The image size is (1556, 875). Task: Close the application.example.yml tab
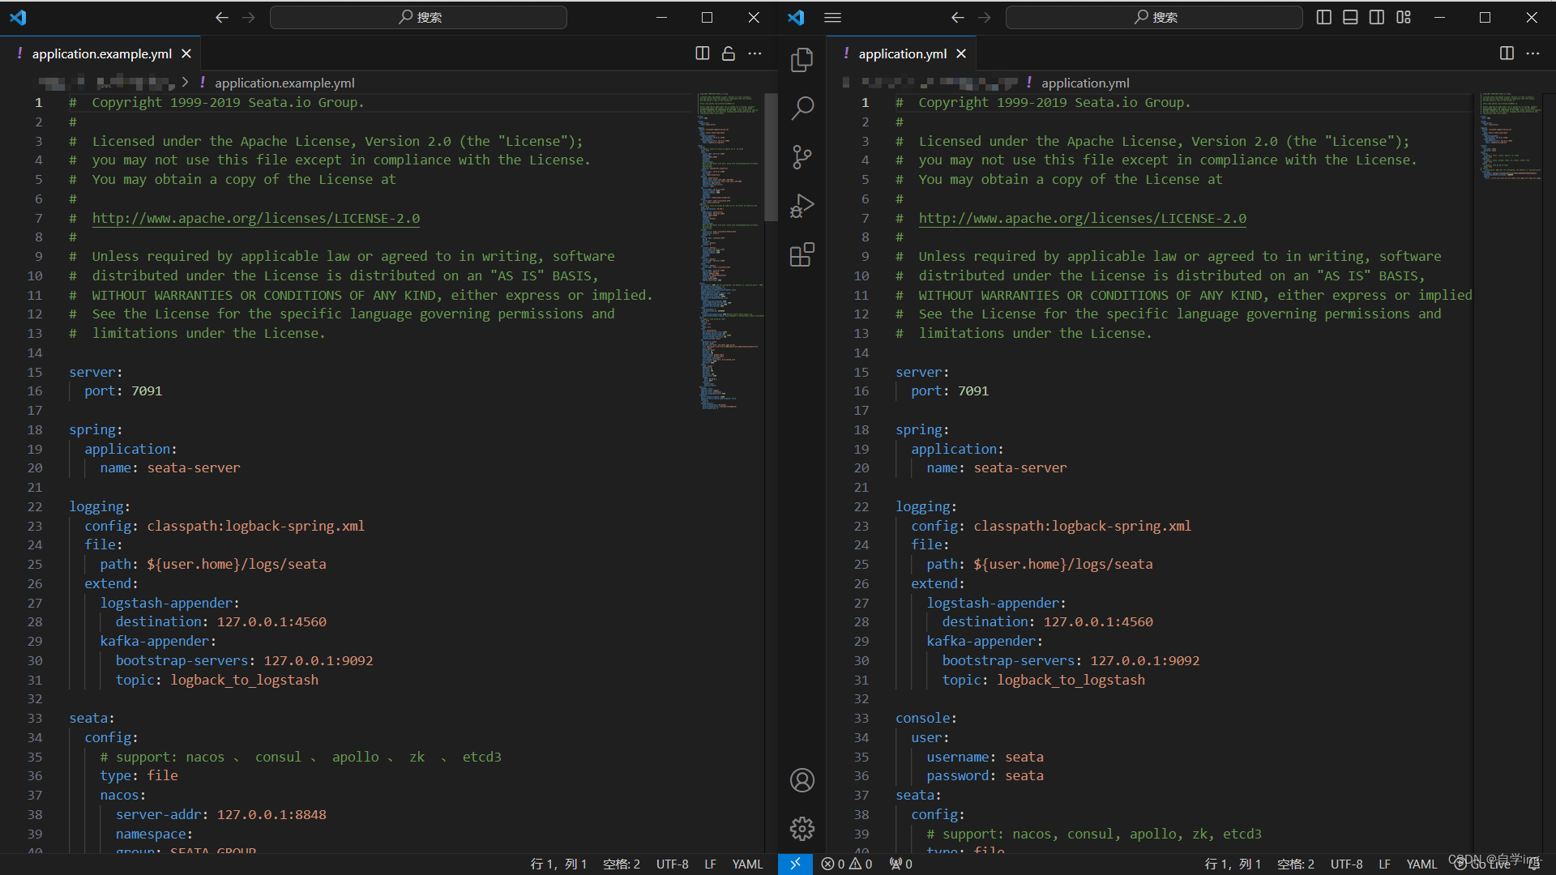click(x=186, y=53)
